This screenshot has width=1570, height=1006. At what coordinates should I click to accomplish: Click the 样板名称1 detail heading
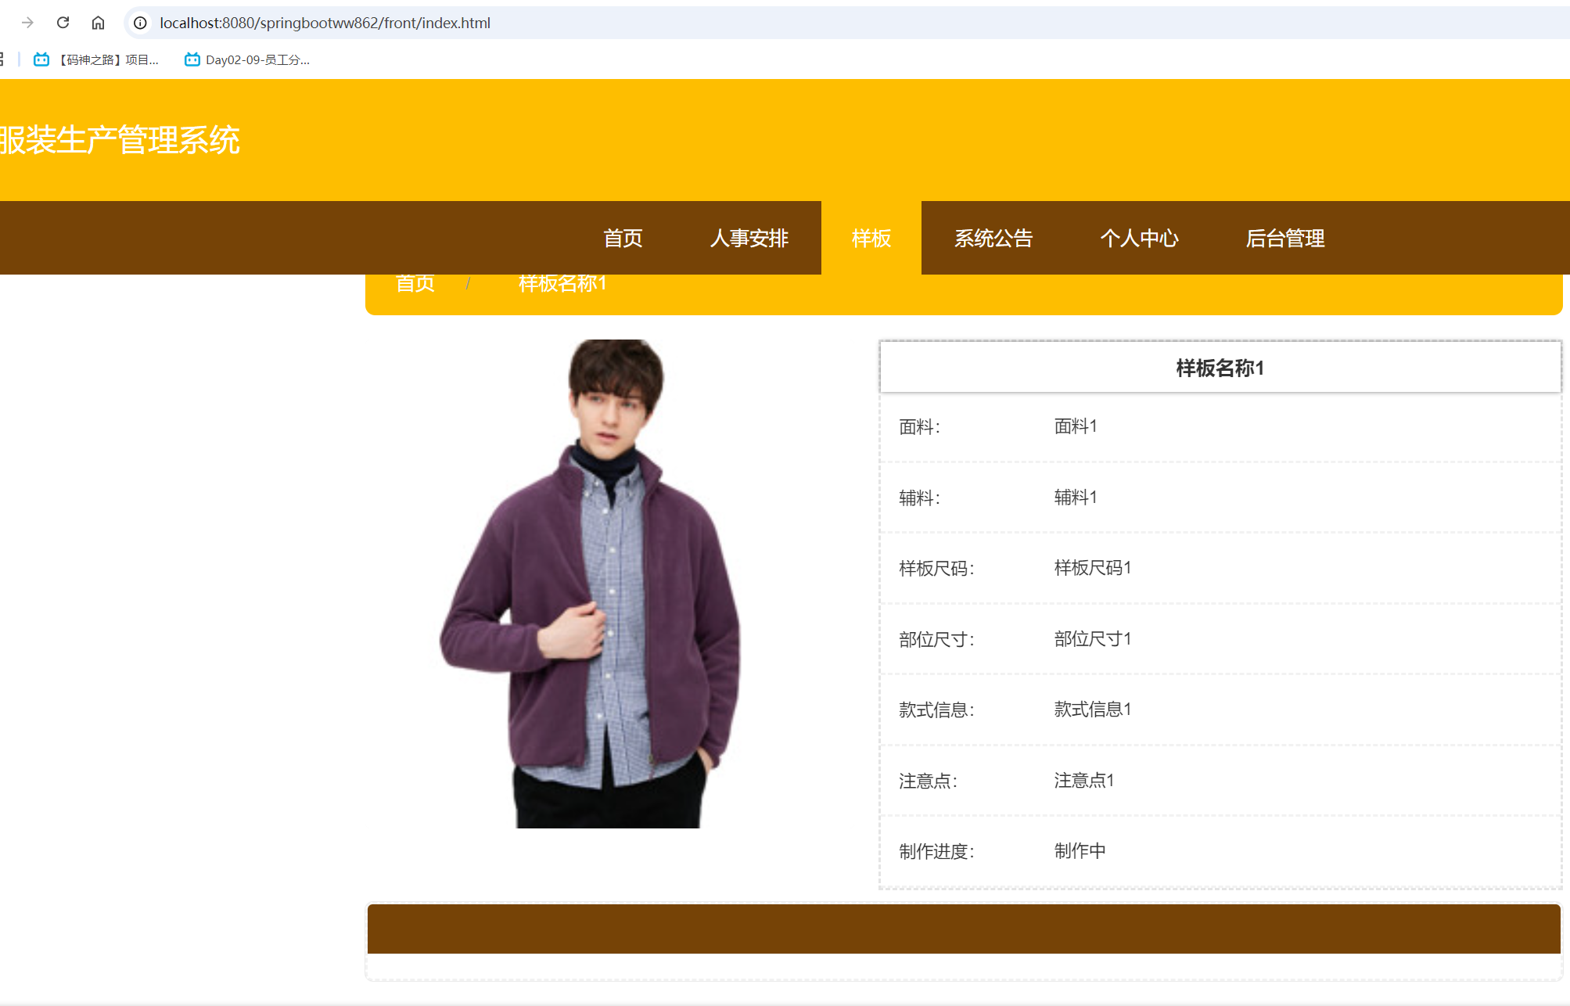1220,368
